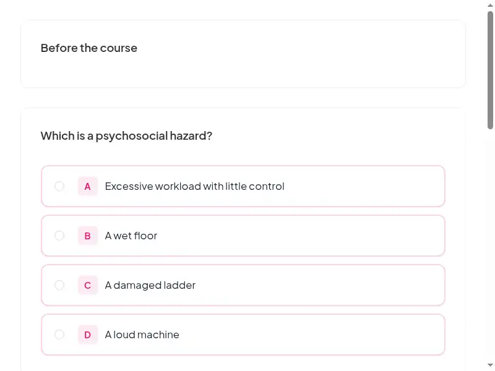Click the 'A damaged ladder' answer label
Screen dimensions: 495x371
150,285
